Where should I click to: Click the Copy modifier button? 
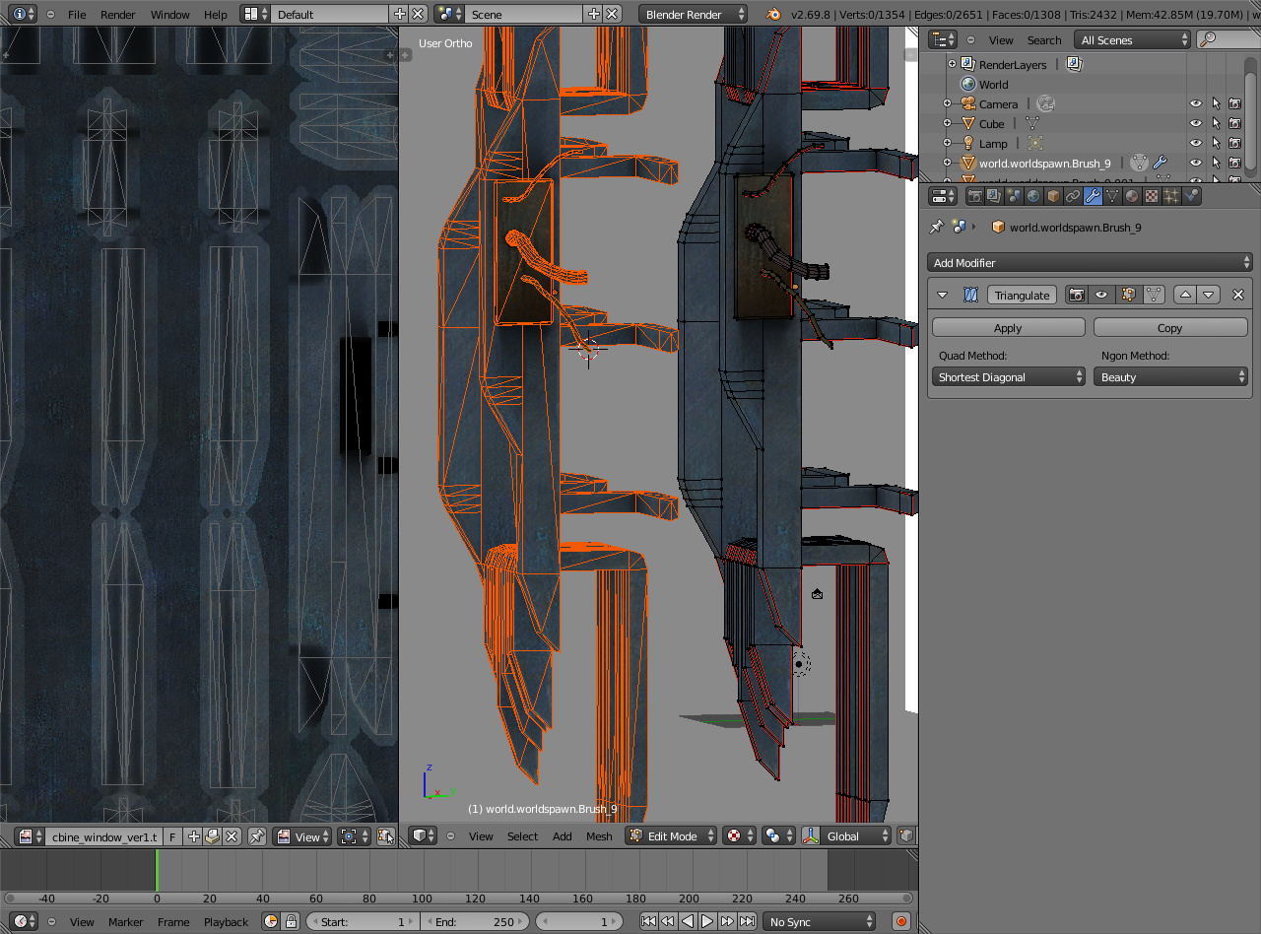coord(1170,328)
